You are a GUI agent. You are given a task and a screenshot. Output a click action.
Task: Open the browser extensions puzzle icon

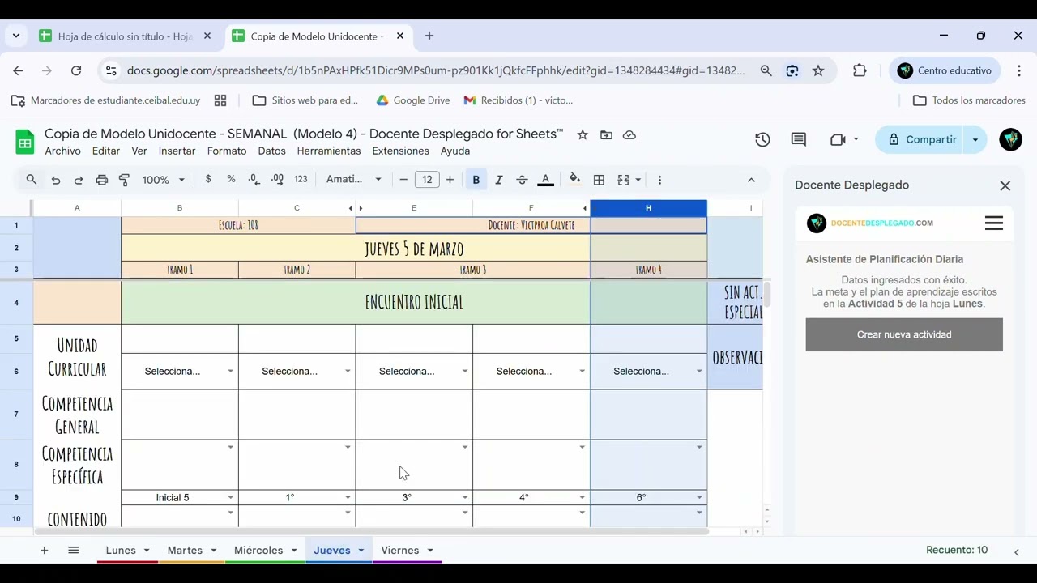point(860,70)
